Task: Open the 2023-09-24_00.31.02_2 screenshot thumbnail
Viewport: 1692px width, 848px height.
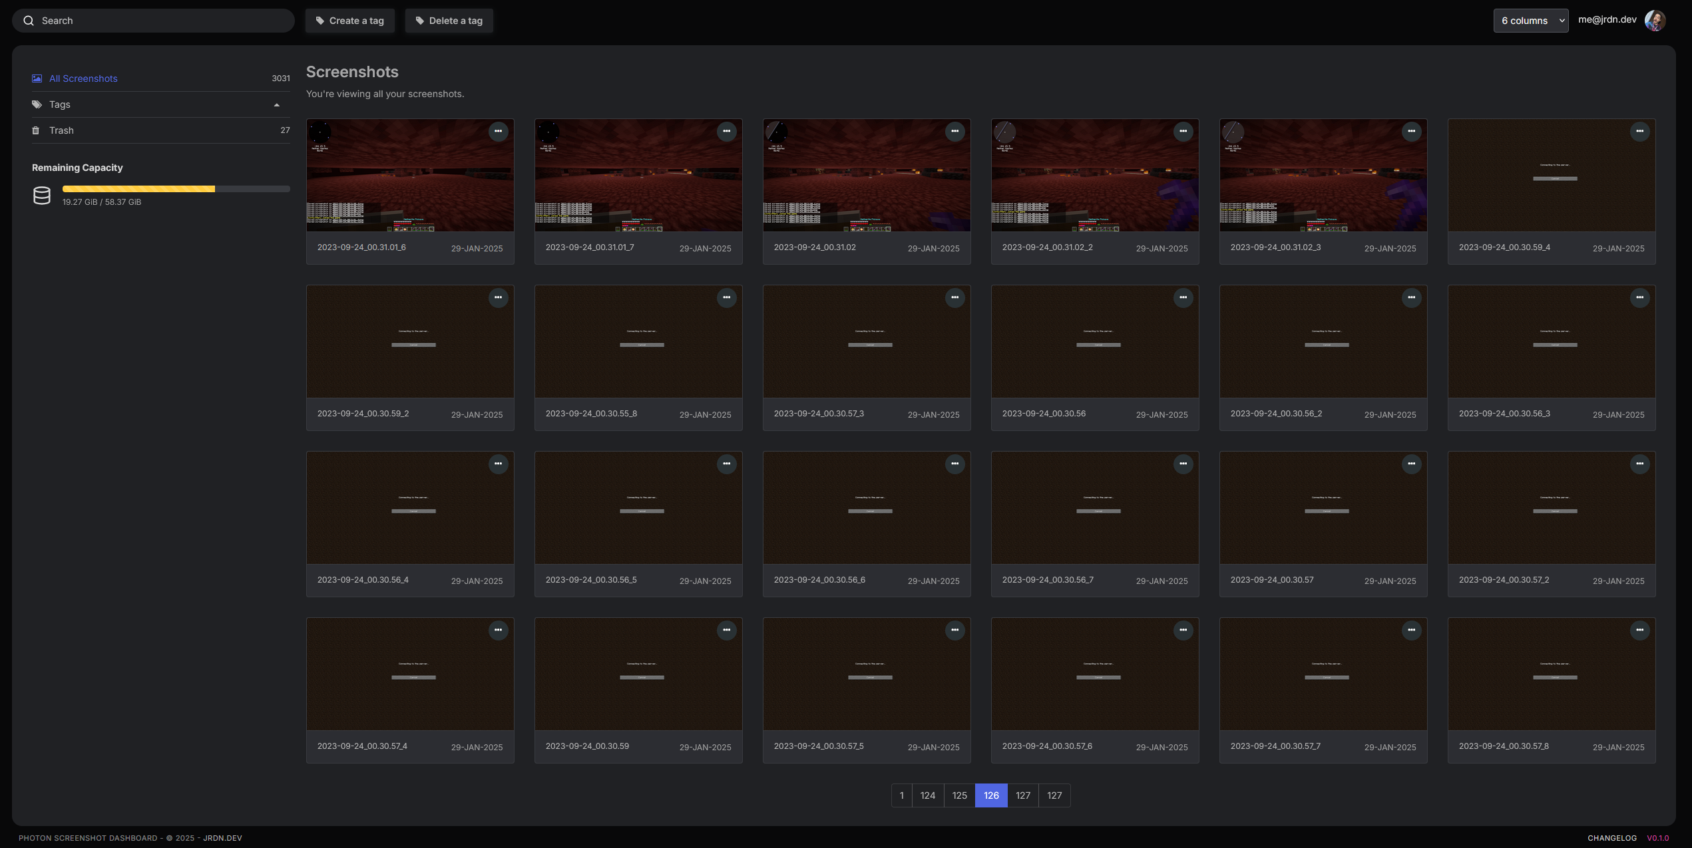Action: coord(1094,176)
